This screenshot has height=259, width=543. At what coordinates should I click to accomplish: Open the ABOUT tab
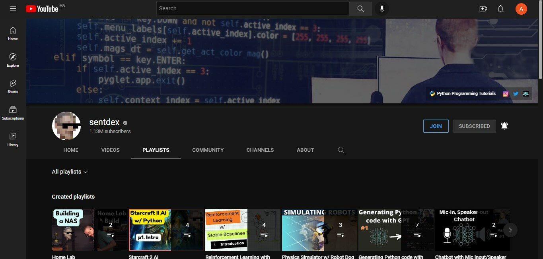(306, 150)
